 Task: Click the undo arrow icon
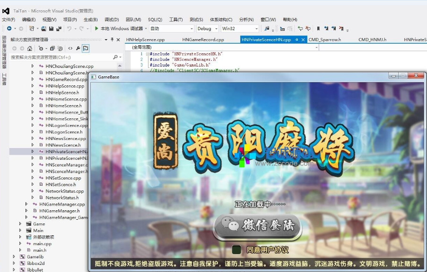tap(69, 28)
